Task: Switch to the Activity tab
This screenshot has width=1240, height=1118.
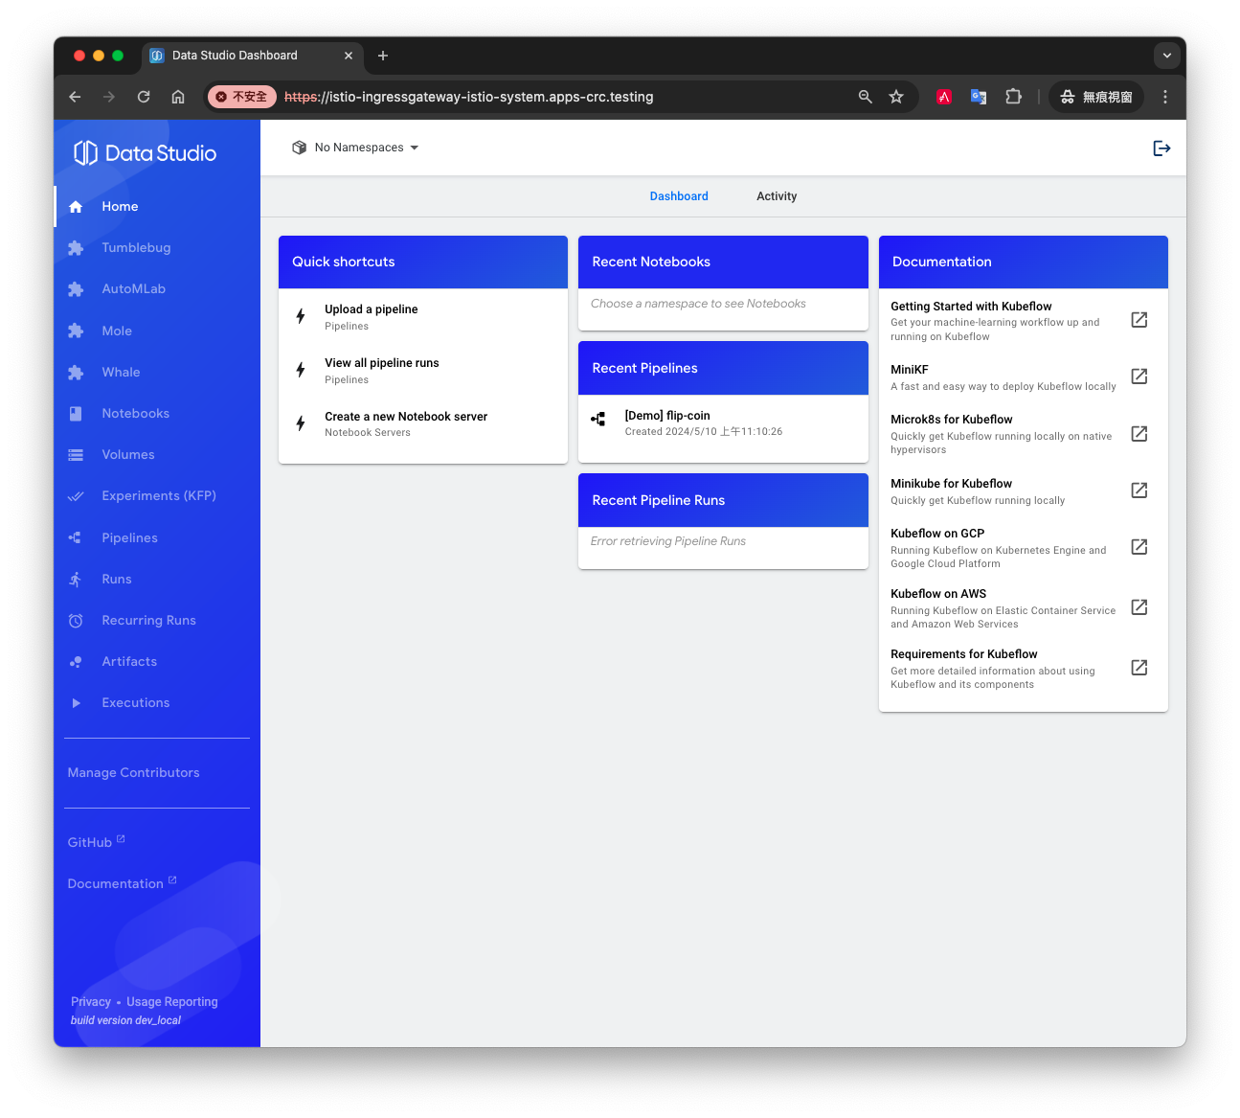Action: click(776, 196)
